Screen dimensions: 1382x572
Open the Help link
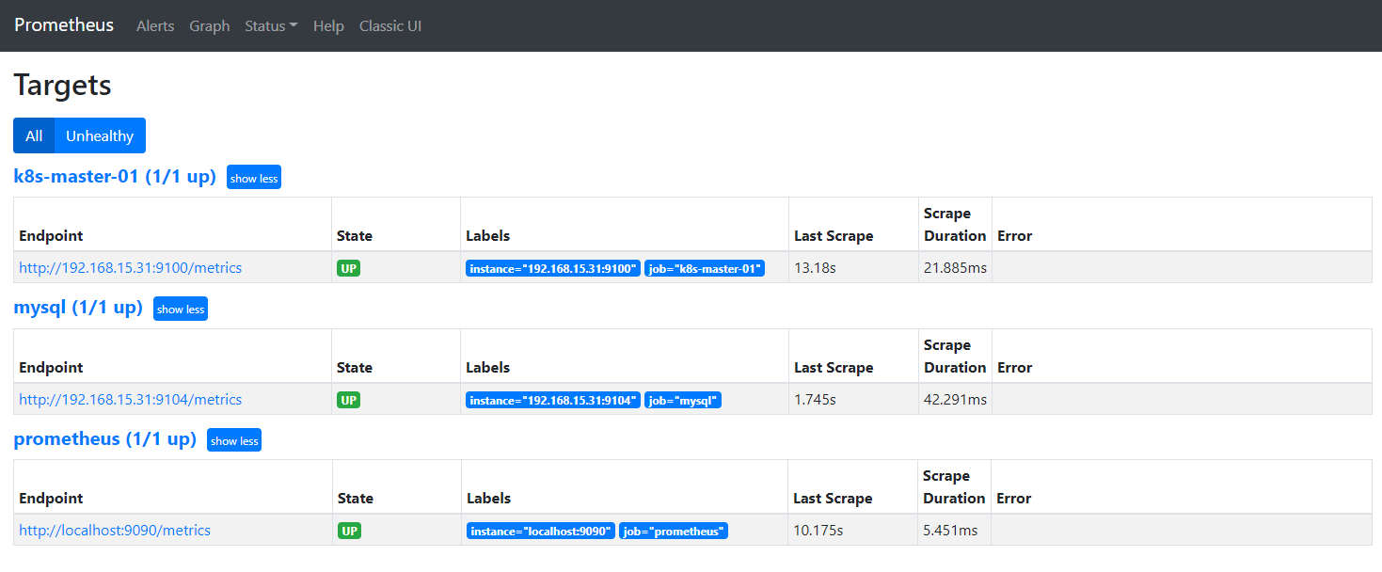[x=328, y=26]
